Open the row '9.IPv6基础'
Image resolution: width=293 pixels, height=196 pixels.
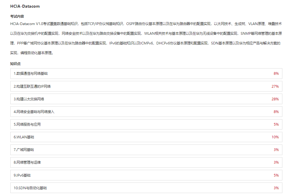146,175
